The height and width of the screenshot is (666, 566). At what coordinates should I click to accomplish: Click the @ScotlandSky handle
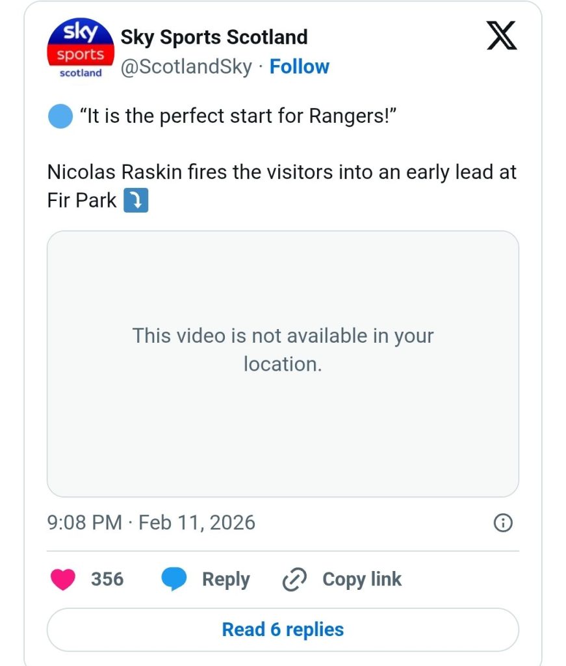pyautogui.click(x=186, y=66)
